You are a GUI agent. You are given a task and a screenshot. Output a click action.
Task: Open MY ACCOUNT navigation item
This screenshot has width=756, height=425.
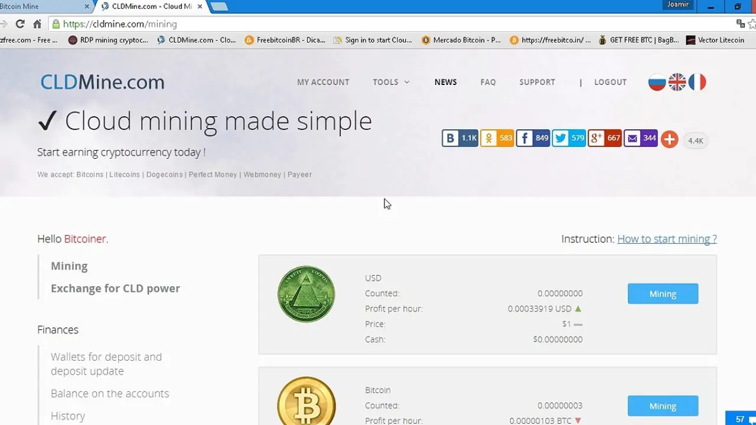coord(323,82)
